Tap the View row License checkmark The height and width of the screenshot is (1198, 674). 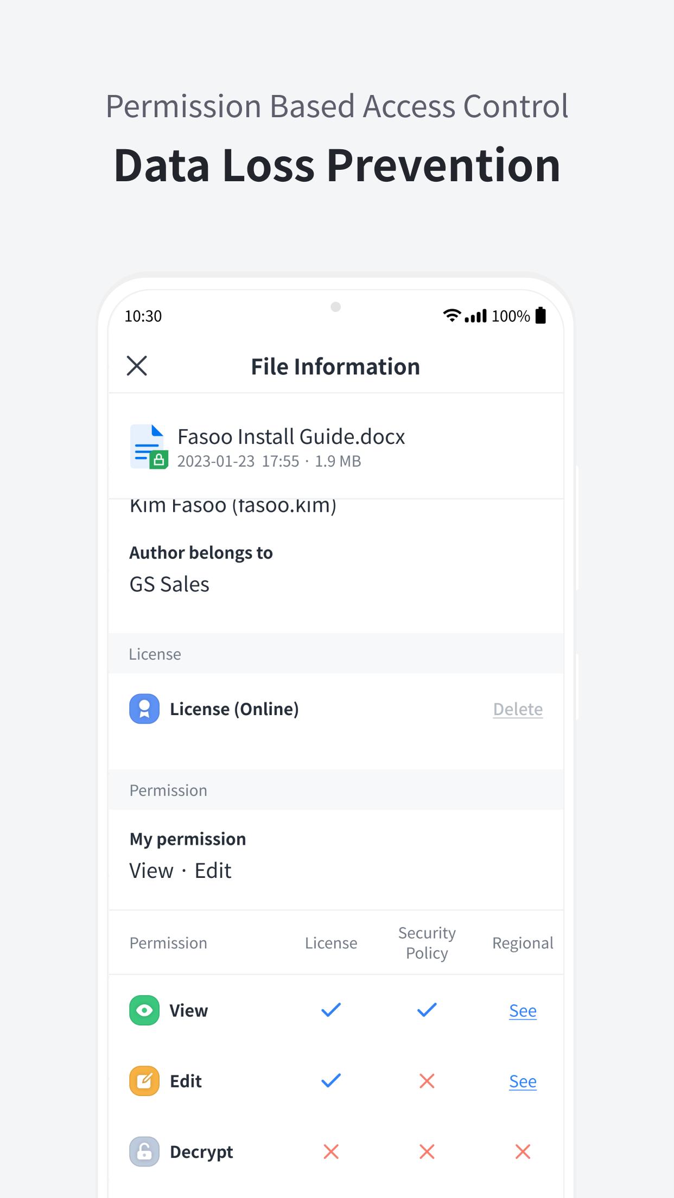331,1010
